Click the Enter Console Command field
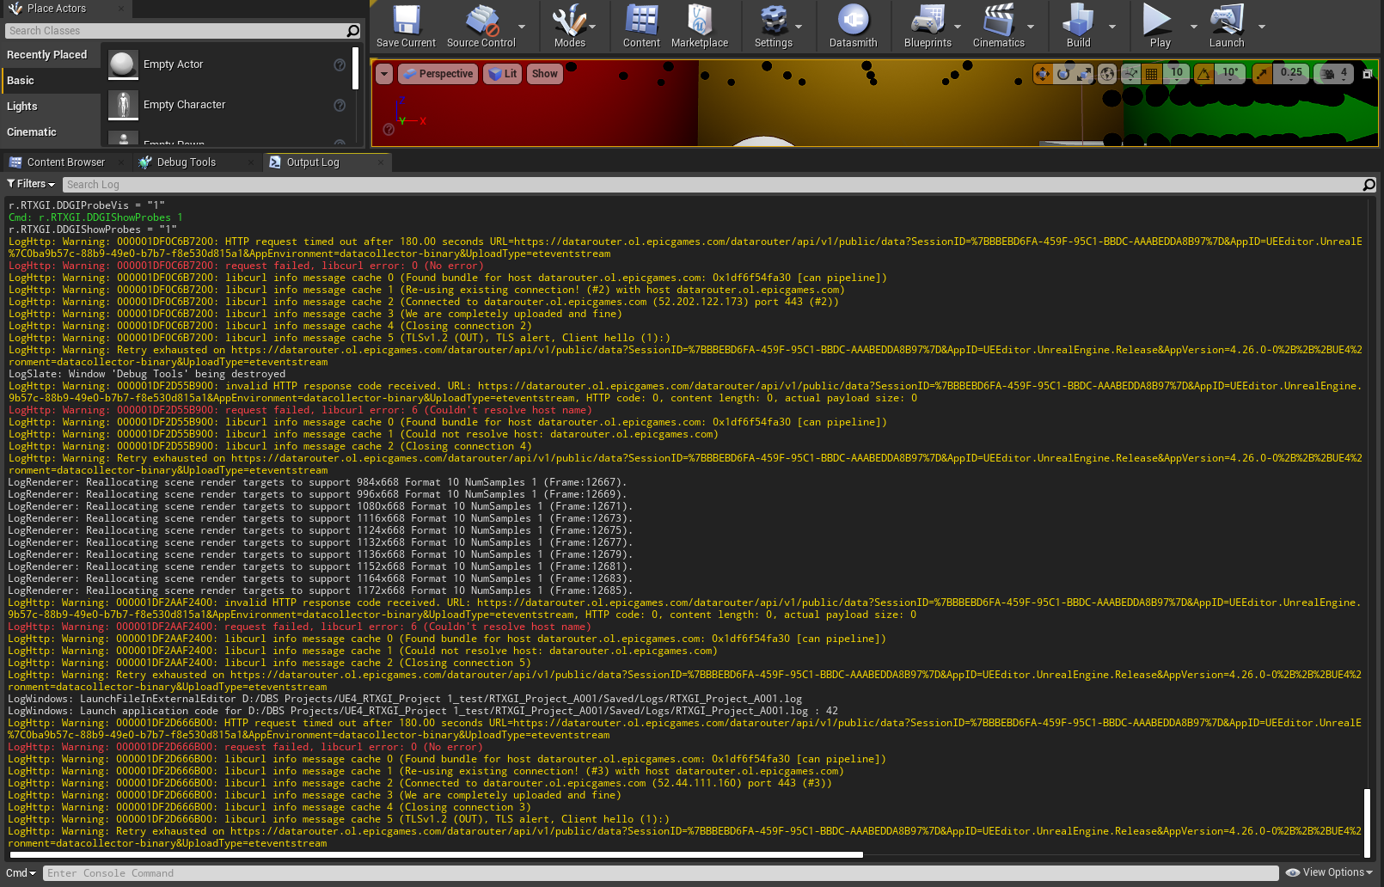 point(258,873)
